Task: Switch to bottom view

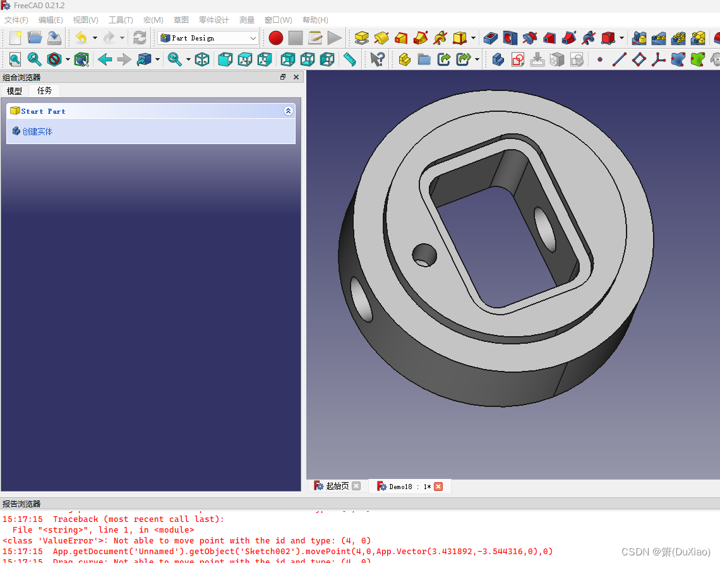Action: tap(307, 59)
